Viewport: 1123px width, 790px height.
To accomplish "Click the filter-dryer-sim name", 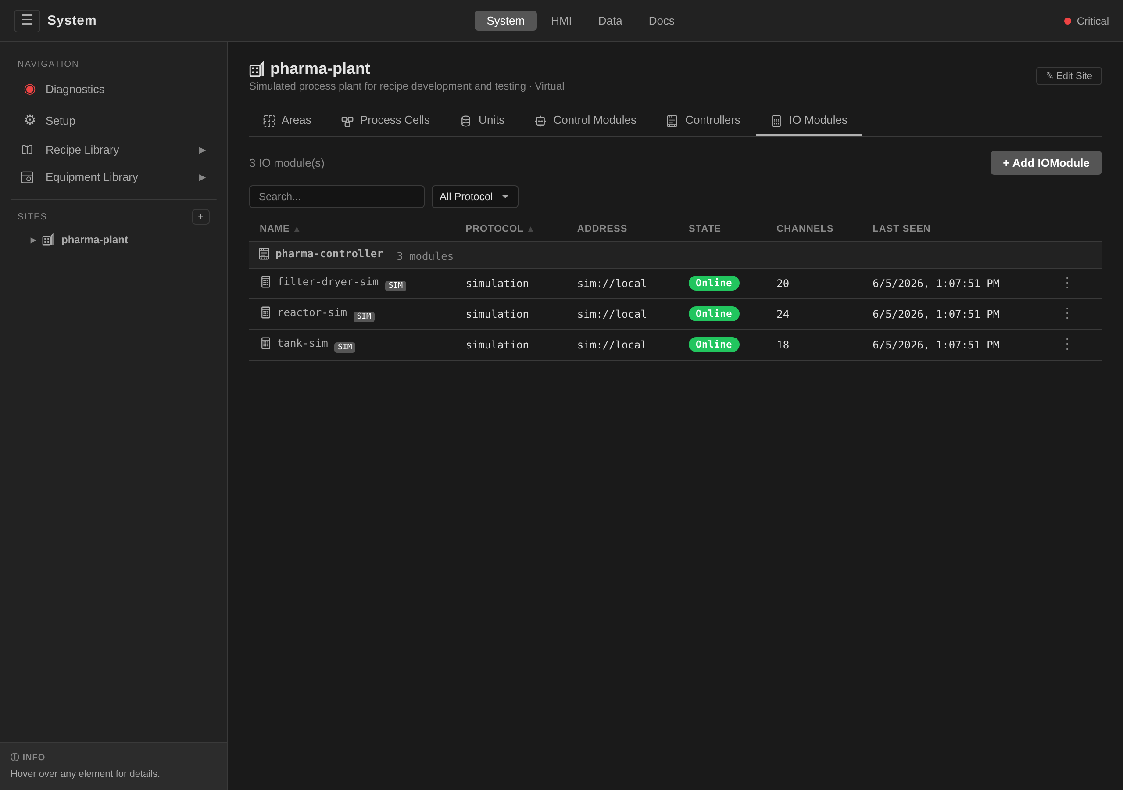I will [328, 282].
